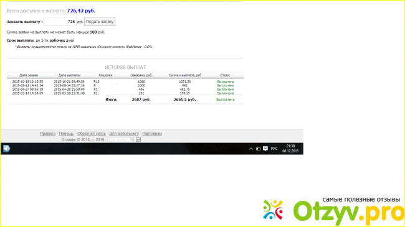Open the Партнерам footer link
The height and width of the screenshot is (227, 405).
coord(152,133)
